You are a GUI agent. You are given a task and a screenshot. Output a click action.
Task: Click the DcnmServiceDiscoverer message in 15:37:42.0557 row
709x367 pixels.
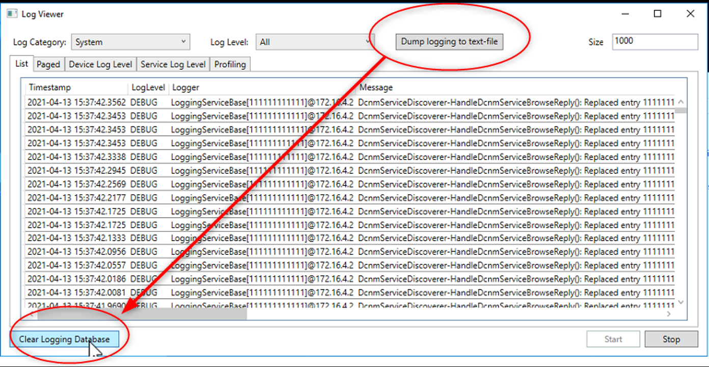click(516, 266)
